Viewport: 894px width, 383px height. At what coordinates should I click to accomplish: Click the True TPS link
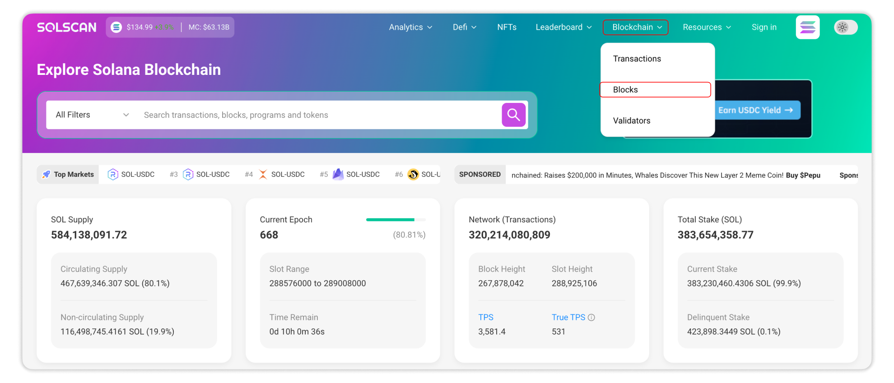click(568, 318)
